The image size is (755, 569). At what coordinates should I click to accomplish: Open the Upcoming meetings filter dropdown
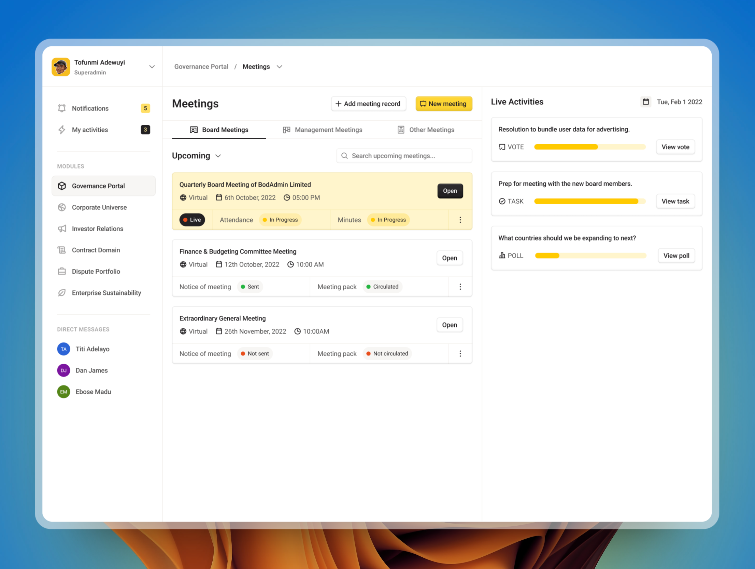pyautogui.click(x=218, y=156)
